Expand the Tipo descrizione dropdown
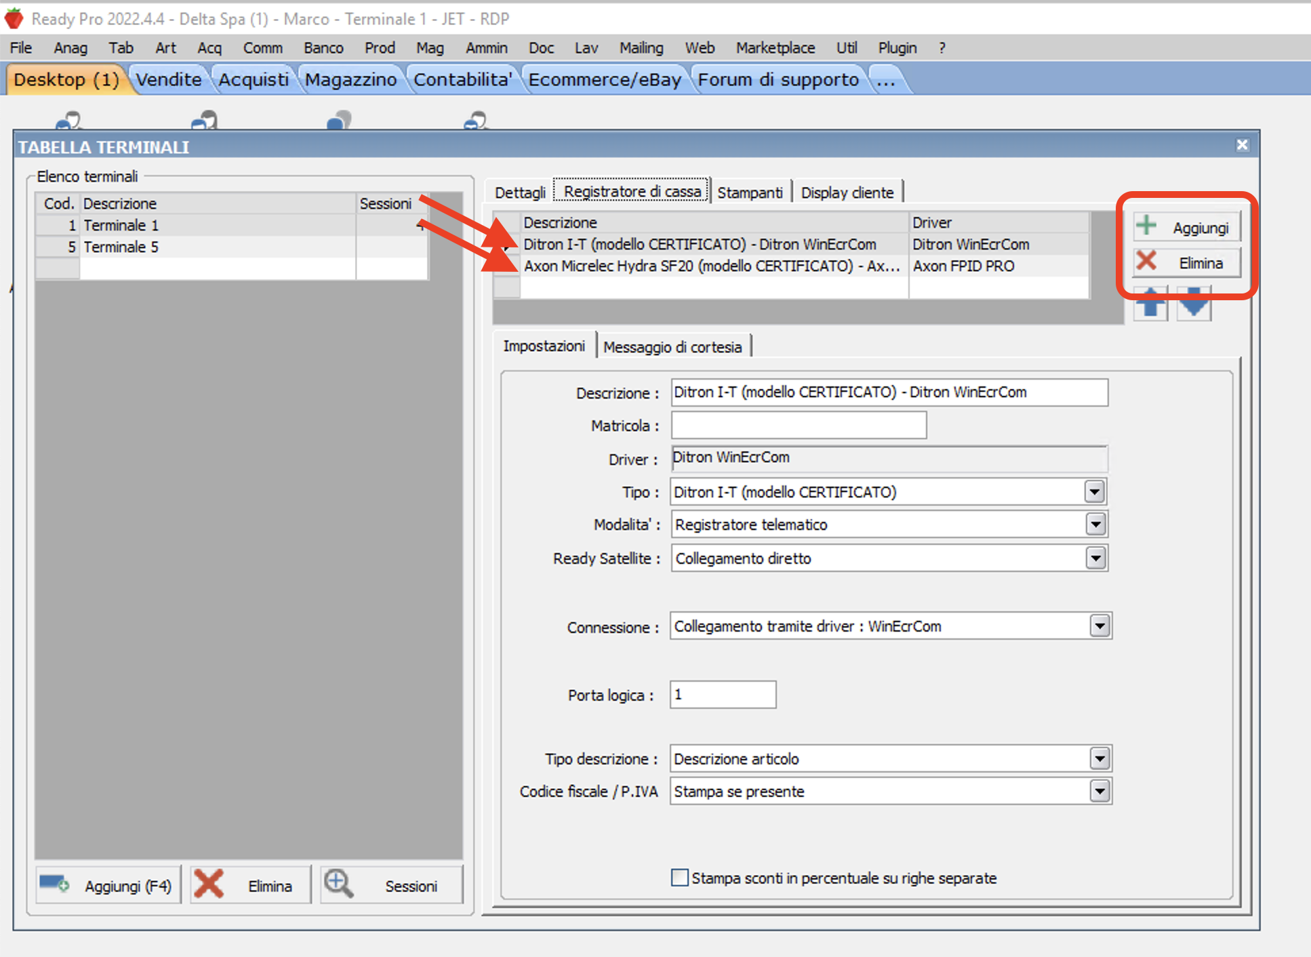Viewport: 1311px width, 957px height. click(1100, 758)
